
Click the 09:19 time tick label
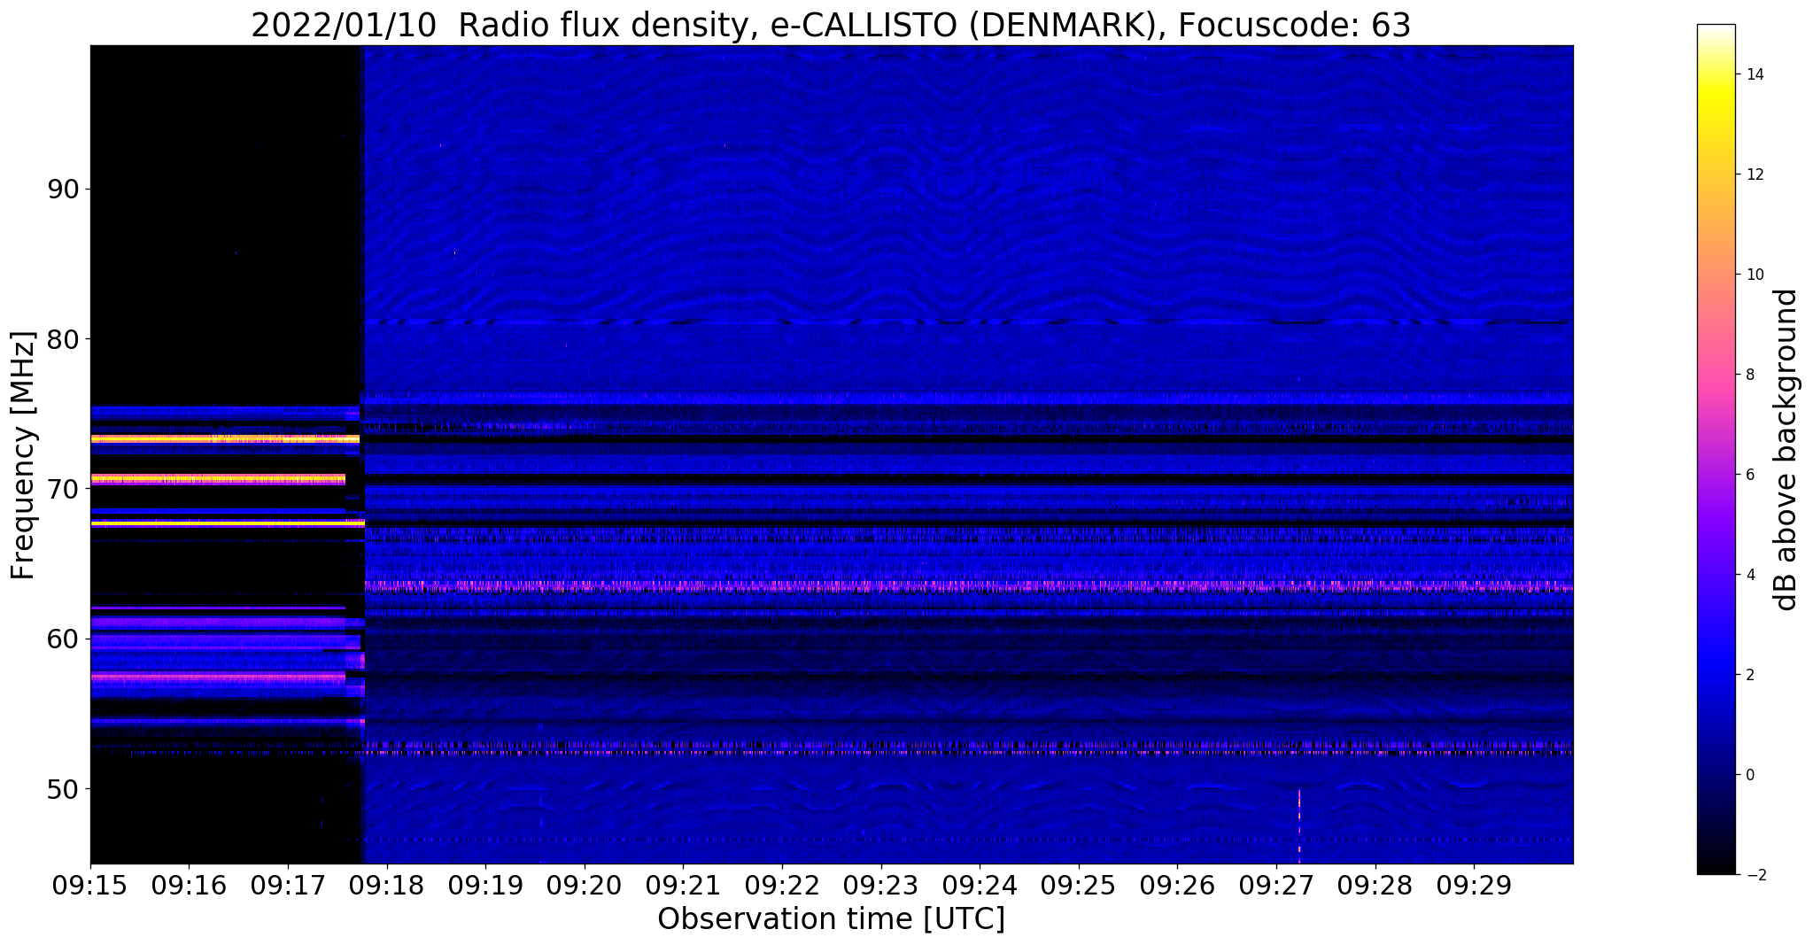tap(485, 887)
